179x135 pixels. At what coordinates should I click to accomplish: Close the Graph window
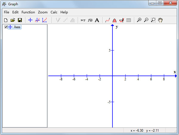[170, 3]
